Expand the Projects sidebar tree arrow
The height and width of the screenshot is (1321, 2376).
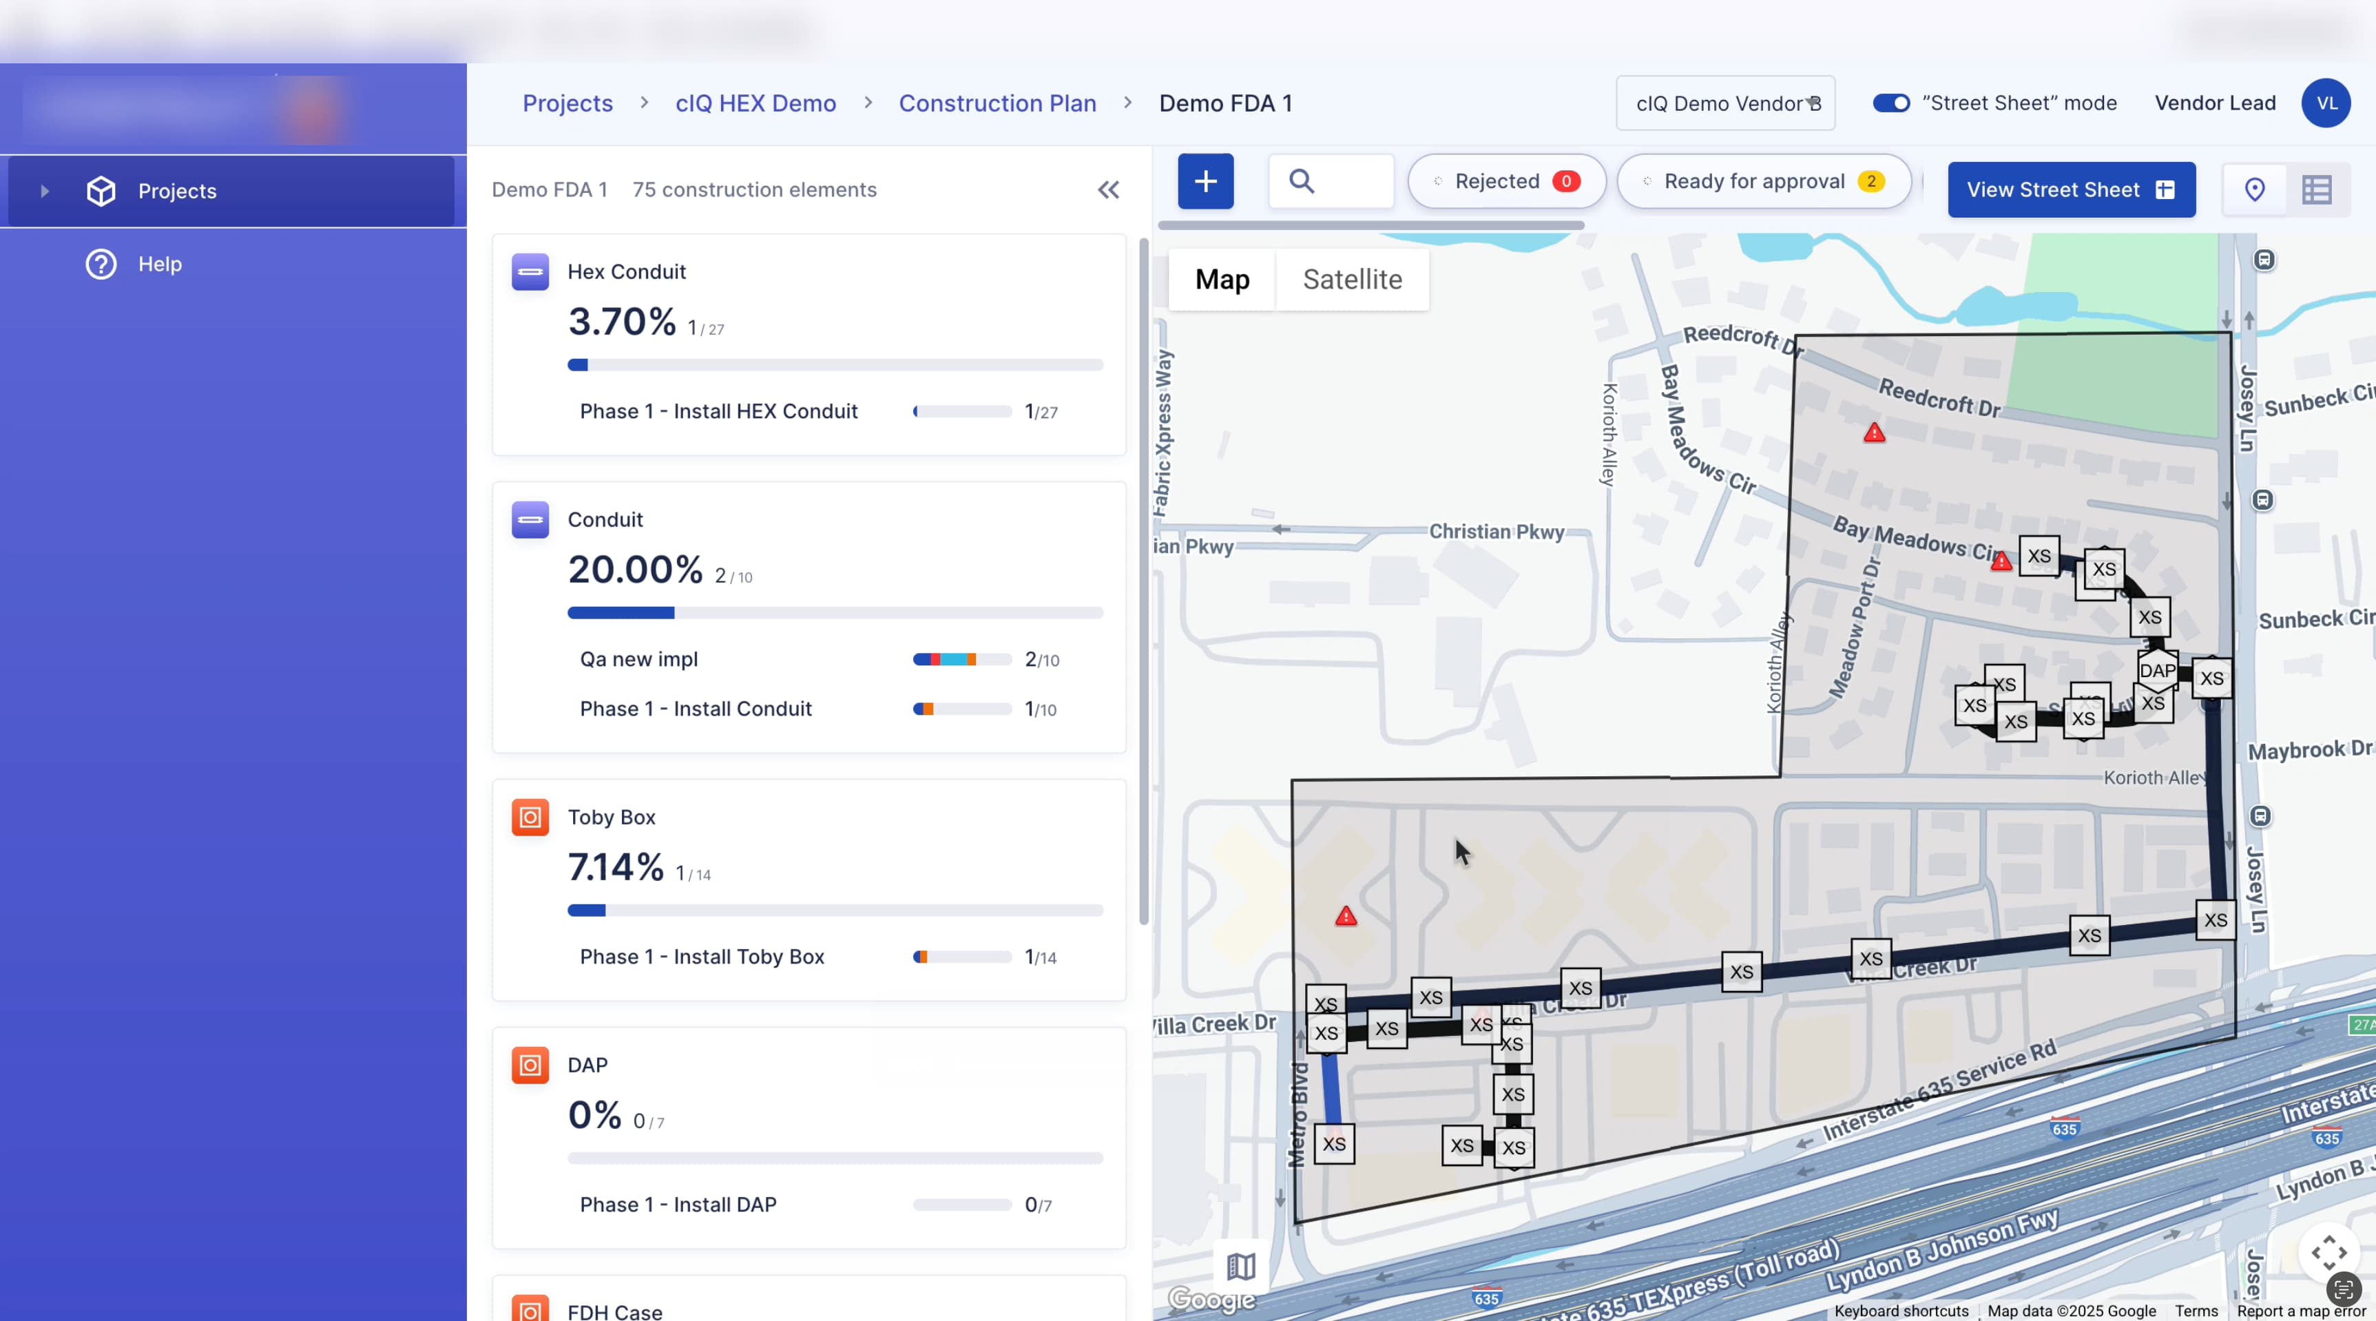[x=44, y=191]
